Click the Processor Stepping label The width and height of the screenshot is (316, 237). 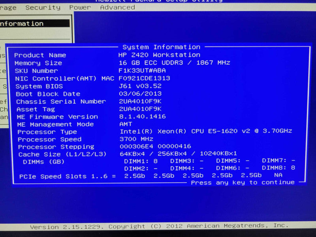pos(56,147)
